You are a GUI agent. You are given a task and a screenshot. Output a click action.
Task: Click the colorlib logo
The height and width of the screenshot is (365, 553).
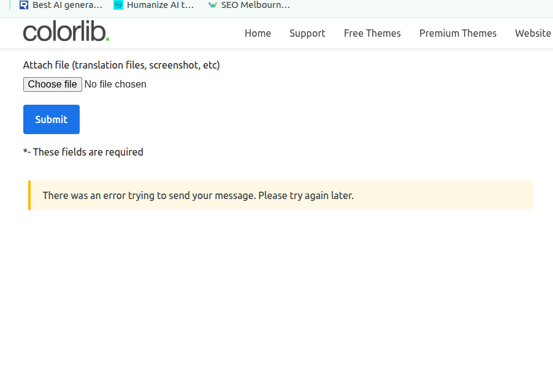pyautogui.click(x=66, y=31)
